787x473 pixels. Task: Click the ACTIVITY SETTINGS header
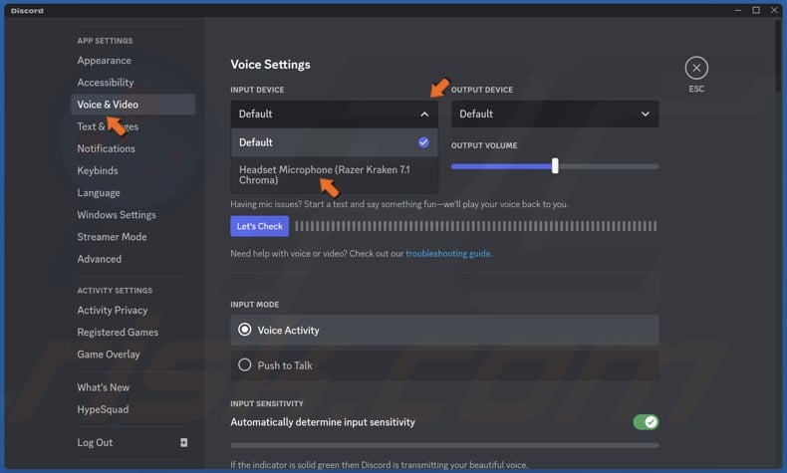[115, 291]
